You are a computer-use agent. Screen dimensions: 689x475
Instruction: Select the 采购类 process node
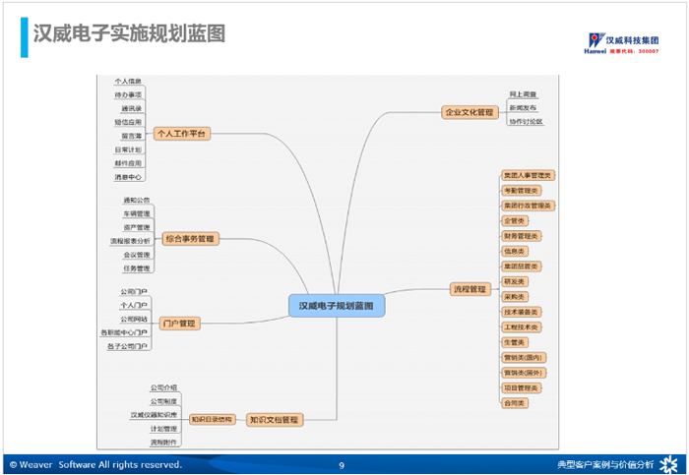[515, 297]
